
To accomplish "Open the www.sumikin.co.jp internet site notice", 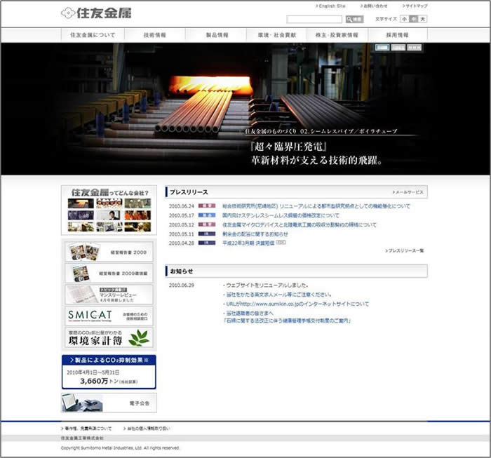I will pyautogui.click(x=297, y=304).
